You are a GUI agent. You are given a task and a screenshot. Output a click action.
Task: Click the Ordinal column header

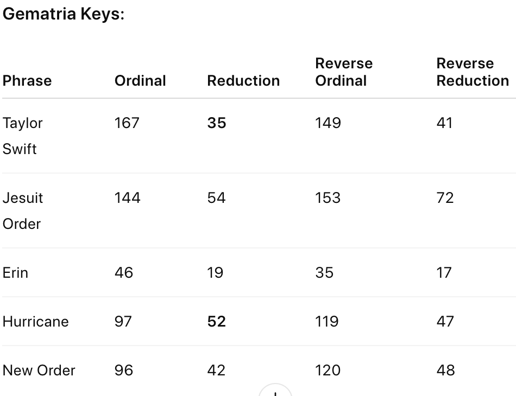pos(140,81)
